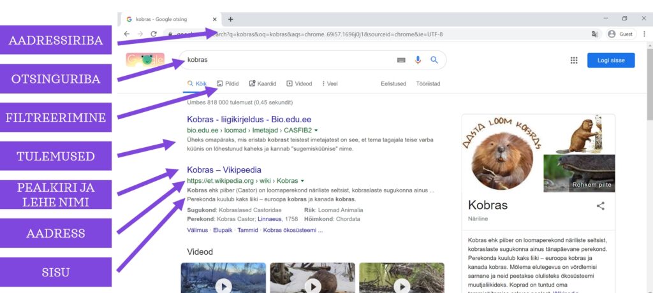The height and width of the screenshot is (293, 653).
Task: Click the Rohkem pilte thumbnail
Action: (x=579, y=173)
